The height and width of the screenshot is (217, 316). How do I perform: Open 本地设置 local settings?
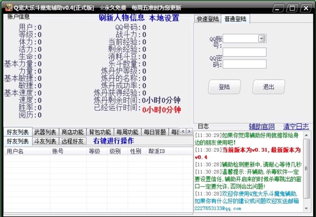click(164, 18)
